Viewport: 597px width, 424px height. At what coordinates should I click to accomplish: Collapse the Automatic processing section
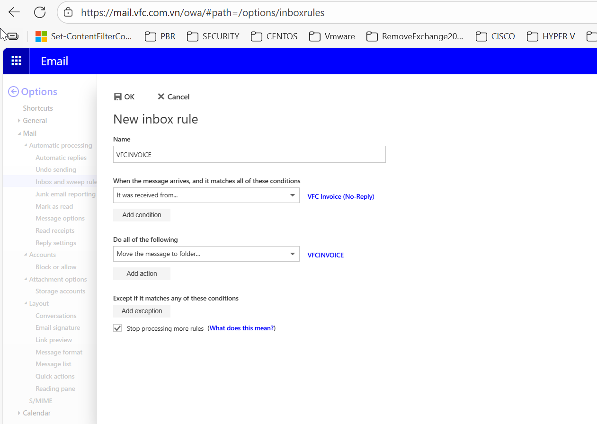point(26,145)
